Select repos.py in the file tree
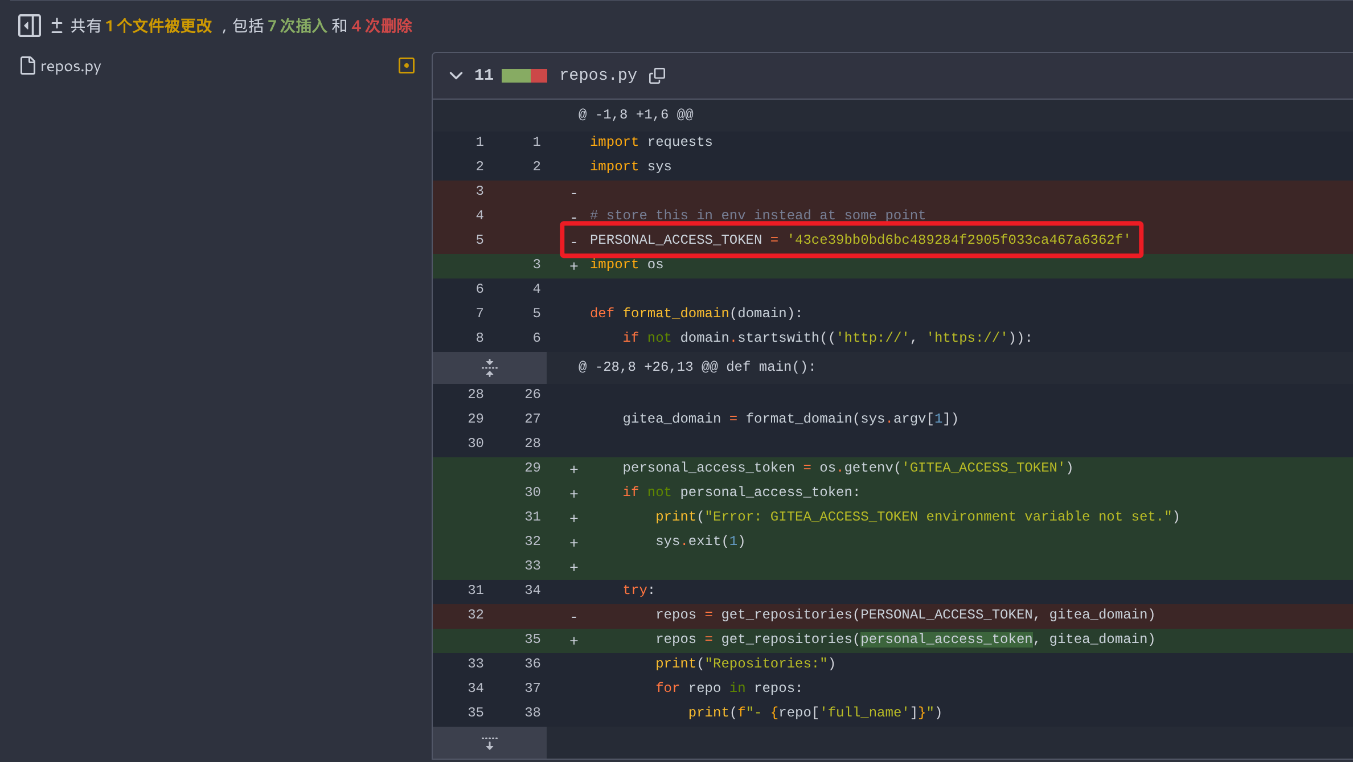 [x=71, y=66]
